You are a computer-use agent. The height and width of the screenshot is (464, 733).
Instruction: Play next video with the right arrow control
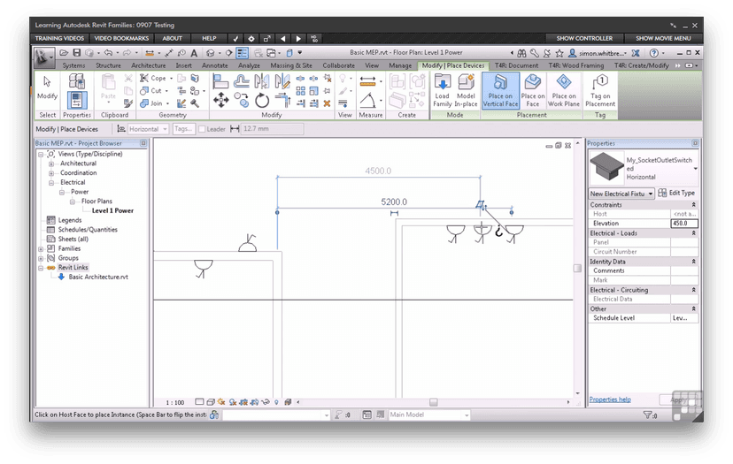[298, 39]
